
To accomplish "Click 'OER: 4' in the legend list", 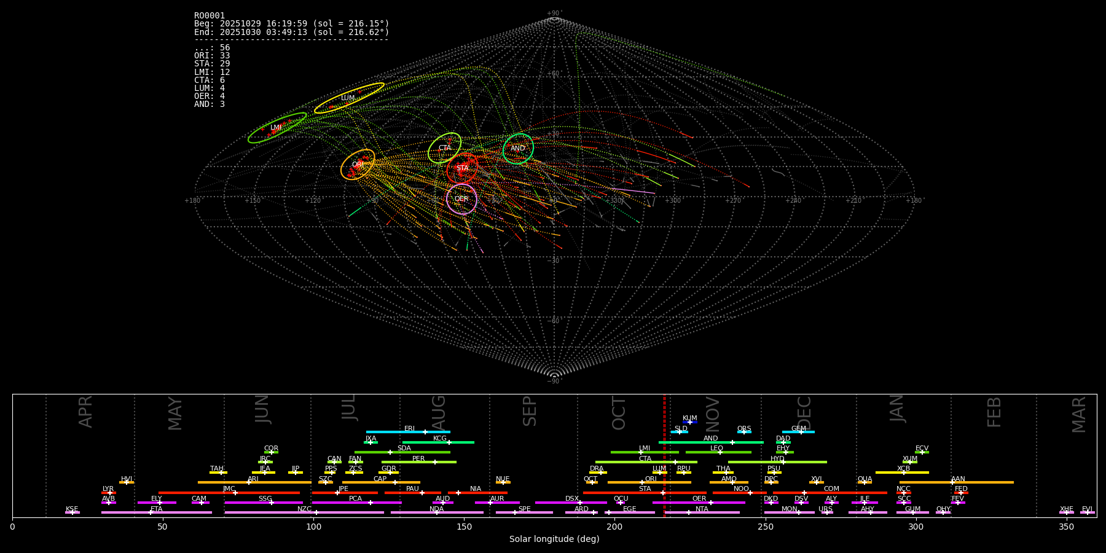I will 210,96.
